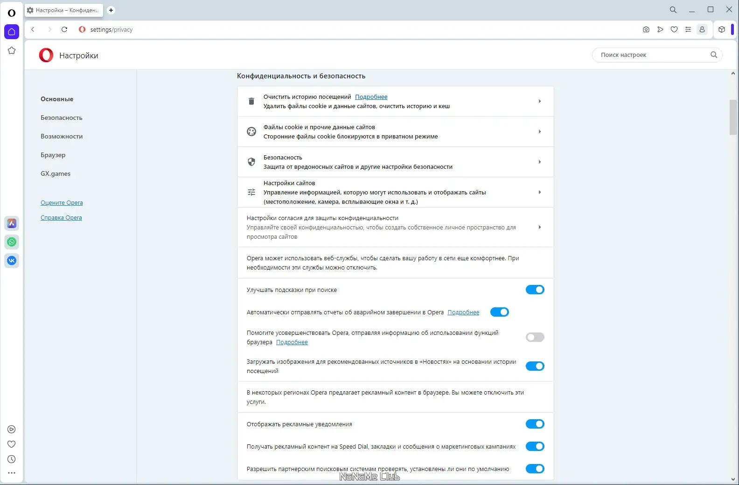Click the magnifier in Поиск настроек field
Image resolution: width=739 pixels, height=485 pixels.
[714, 55]
